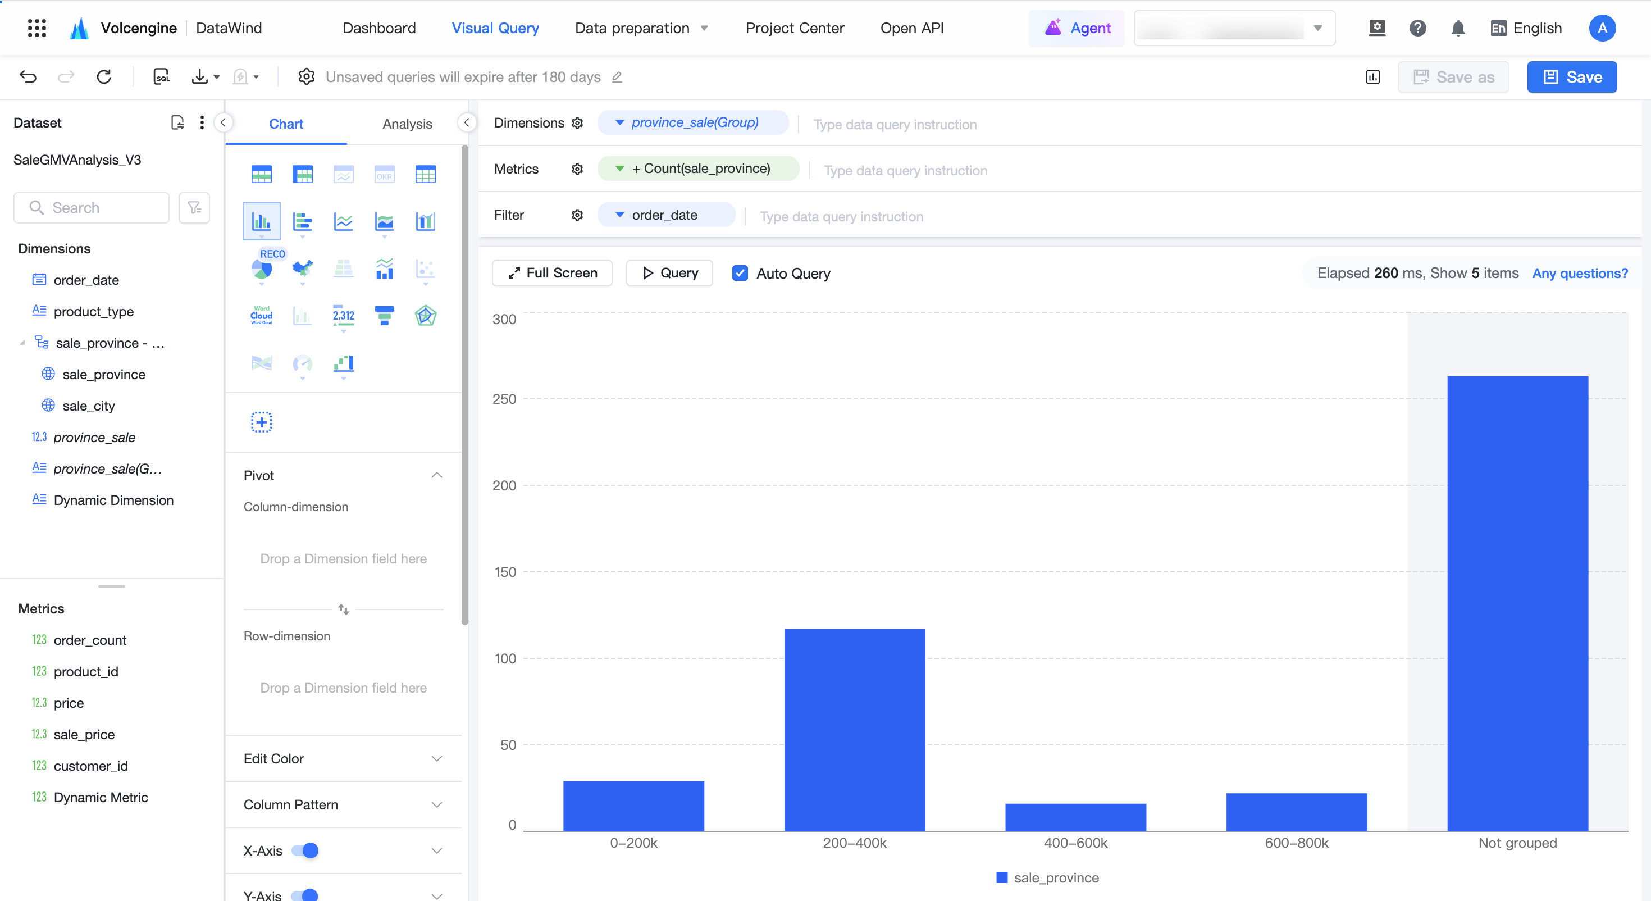
Task: Click the Full Screen button
Action: pyautogui.click(x=552, y=273)
